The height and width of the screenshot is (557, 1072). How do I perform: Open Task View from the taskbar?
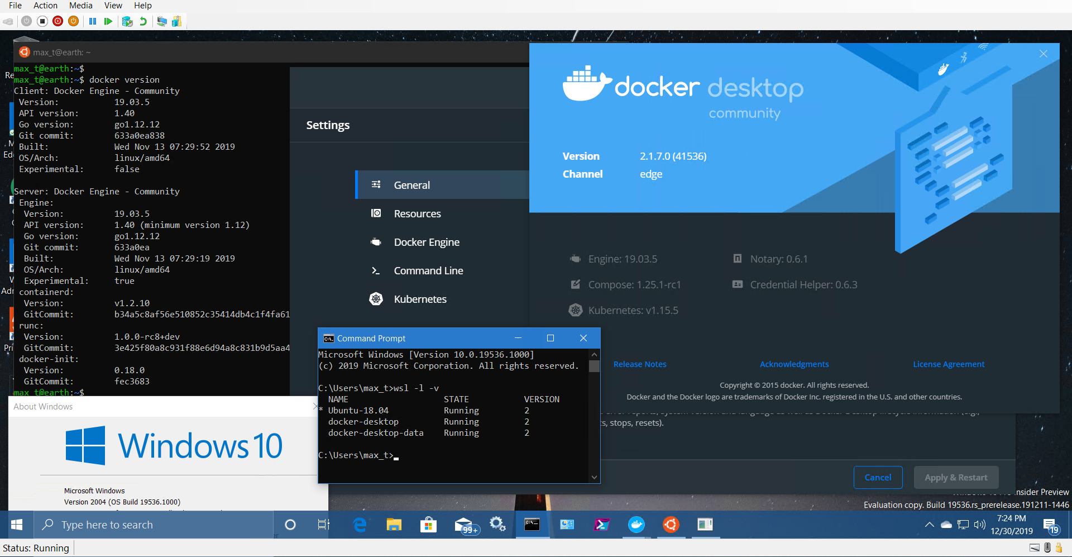pos(323,525)
